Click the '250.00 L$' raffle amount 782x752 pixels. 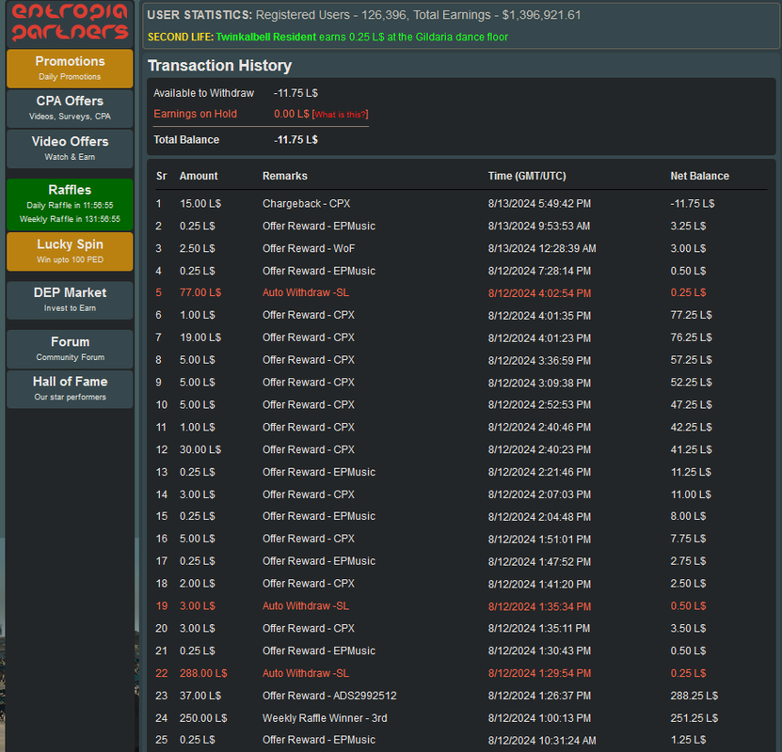click(203, 718)
